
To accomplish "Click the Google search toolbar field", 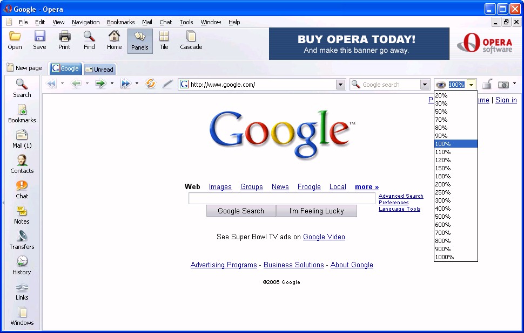I will coord(389,85).
